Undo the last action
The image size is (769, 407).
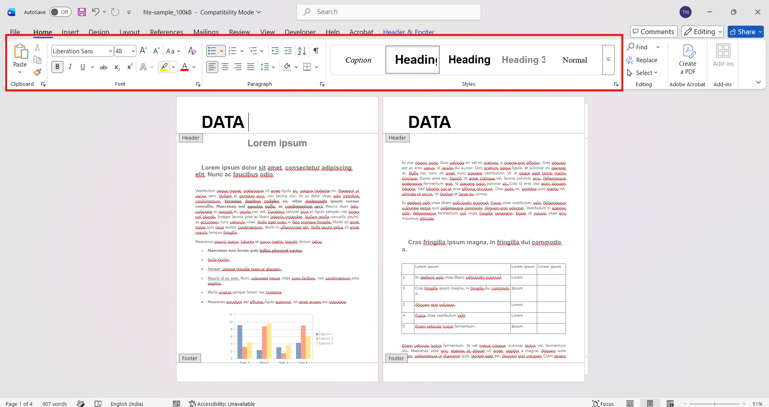pos(95,12)
